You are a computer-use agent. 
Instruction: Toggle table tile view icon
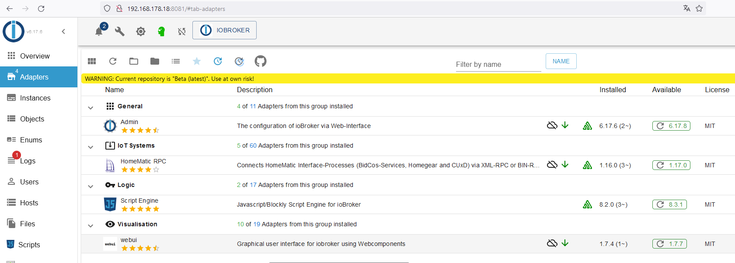92,61
